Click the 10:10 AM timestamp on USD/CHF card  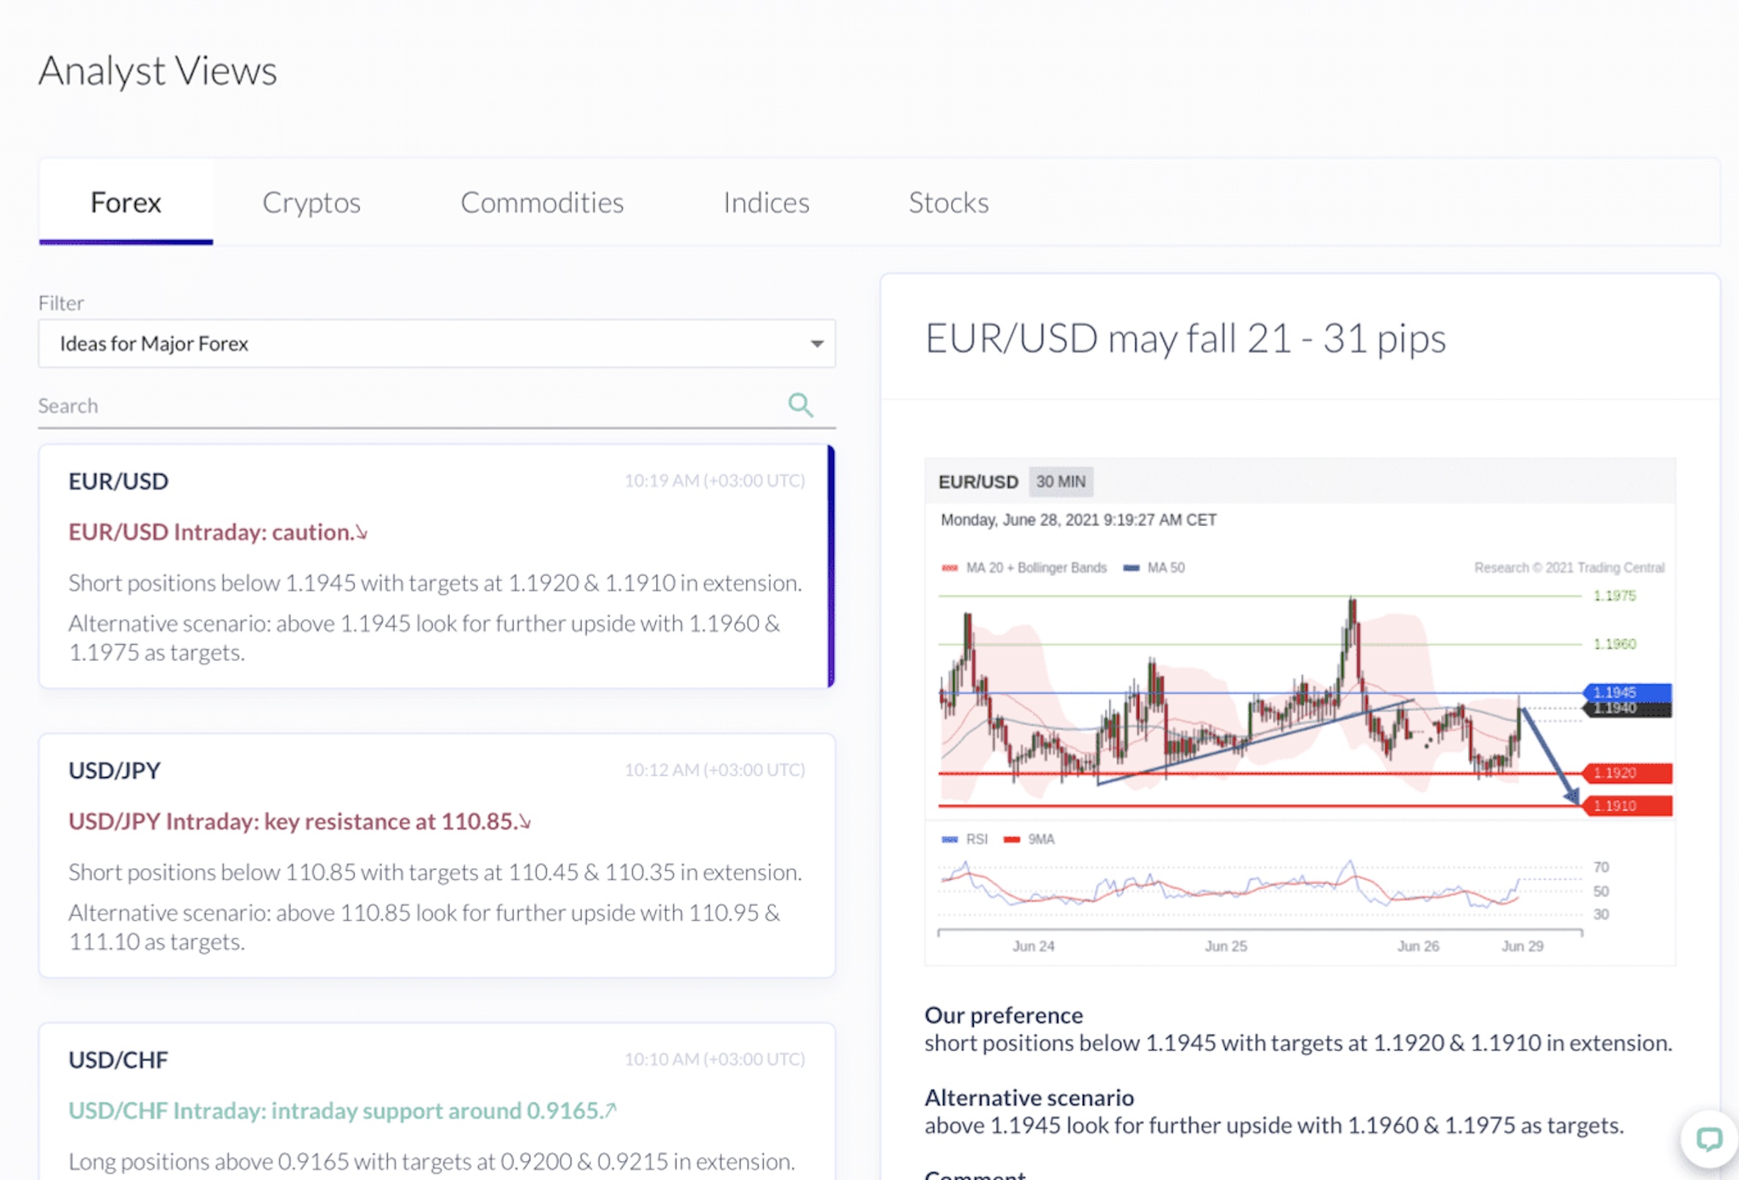(x=715, y=1059)
